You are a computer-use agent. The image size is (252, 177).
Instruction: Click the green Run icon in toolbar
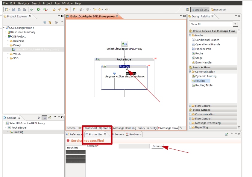pyautogui.click(x=38, y=10)
